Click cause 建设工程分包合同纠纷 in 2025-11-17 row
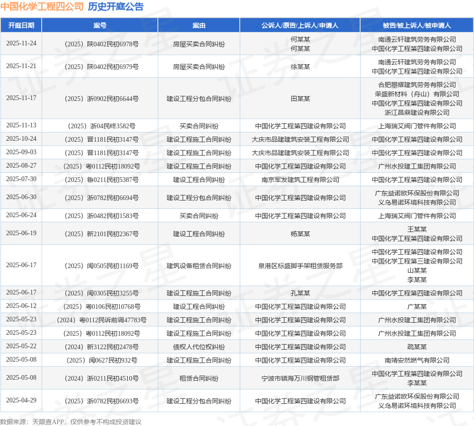This screenshot has width=474, height=426. 199,99
